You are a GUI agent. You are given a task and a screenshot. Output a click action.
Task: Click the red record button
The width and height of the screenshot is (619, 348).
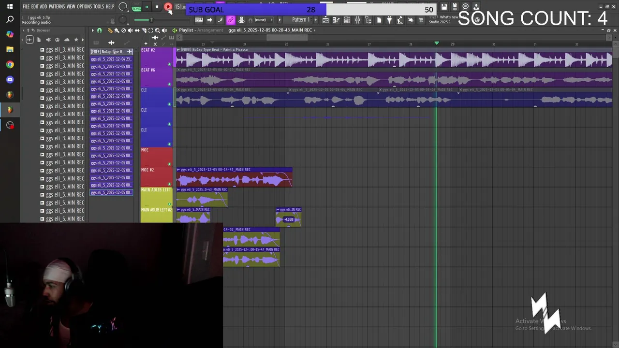coord(168,7)
